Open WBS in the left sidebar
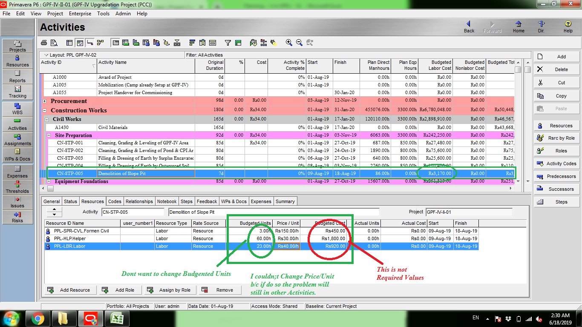 pyautogui.click(x=17, y=109)
